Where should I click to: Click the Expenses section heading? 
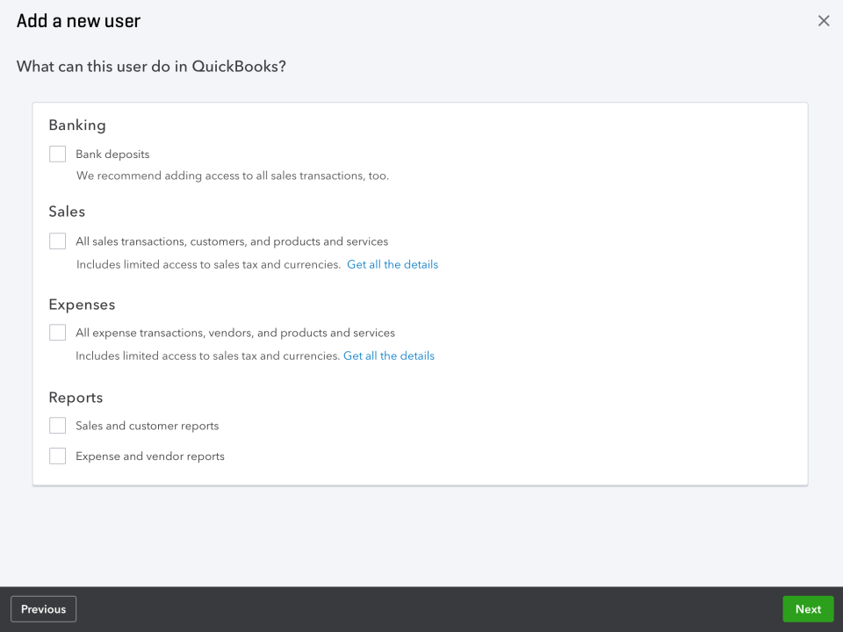coord(82,304)
